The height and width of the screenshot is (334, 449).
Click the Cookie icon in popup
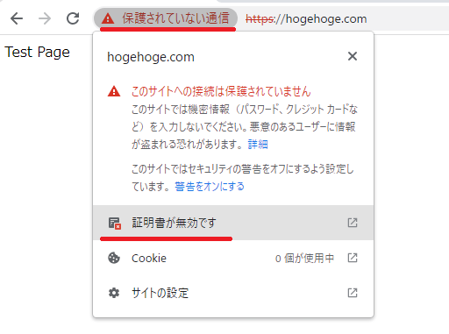114,258
